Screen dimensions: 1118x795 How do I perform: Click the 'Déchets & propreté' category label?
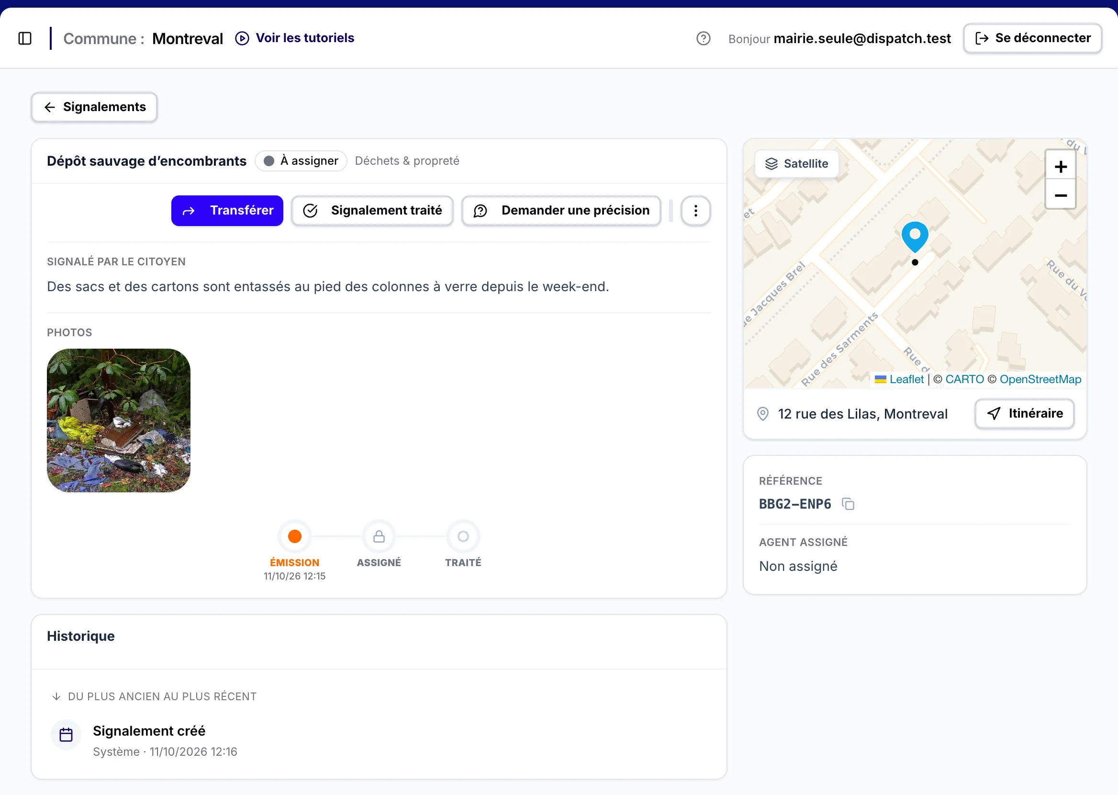pyautogui.click(x=407, y=161)
